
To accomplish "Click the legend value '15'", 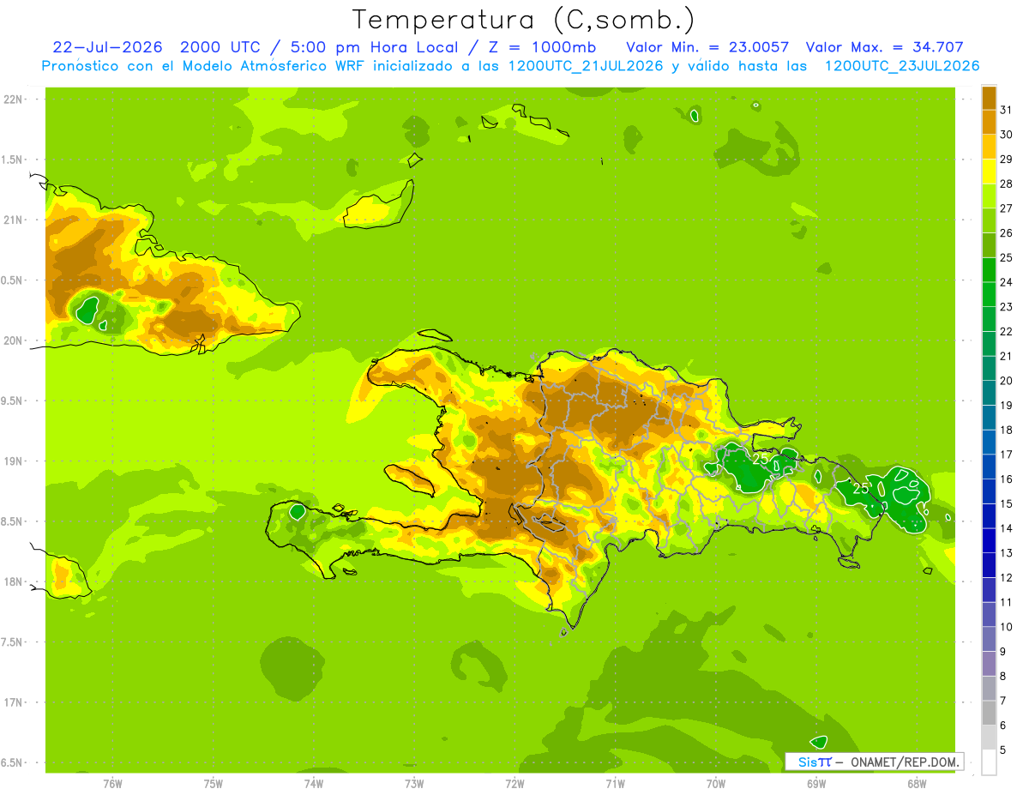I will coord(1006,503).
